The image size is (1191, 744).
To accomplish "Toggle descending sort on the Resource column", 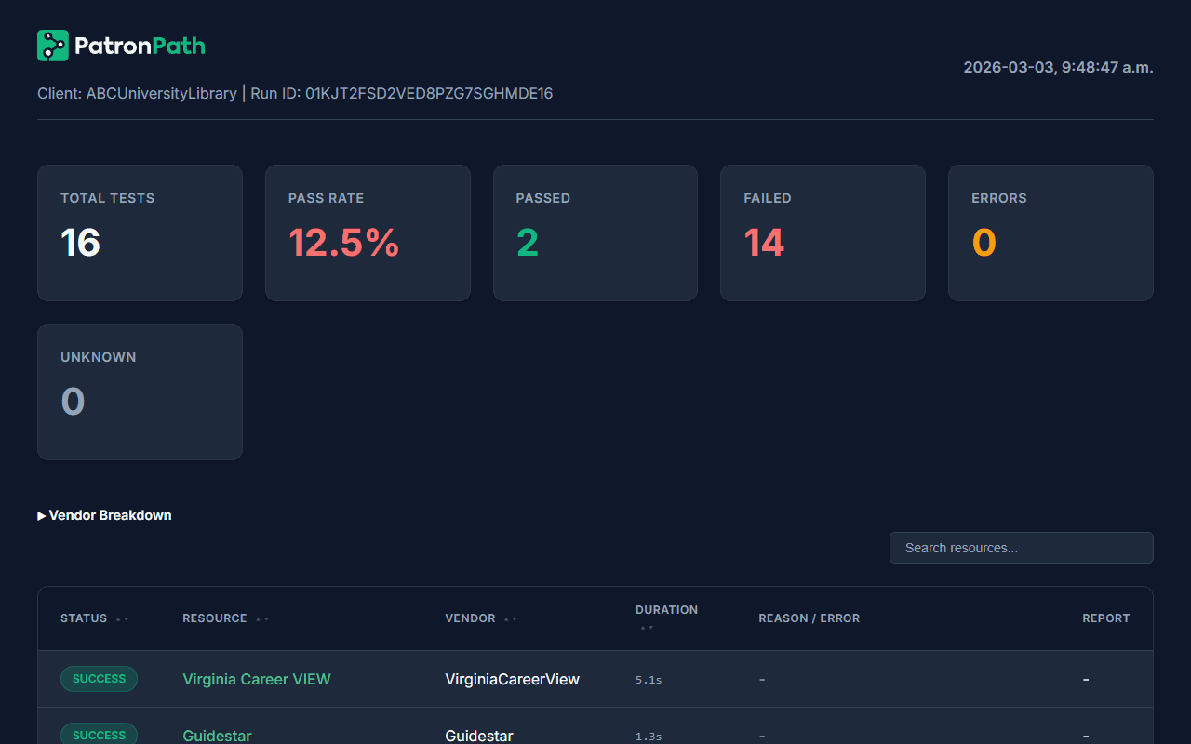I will [x=266, y=618].
